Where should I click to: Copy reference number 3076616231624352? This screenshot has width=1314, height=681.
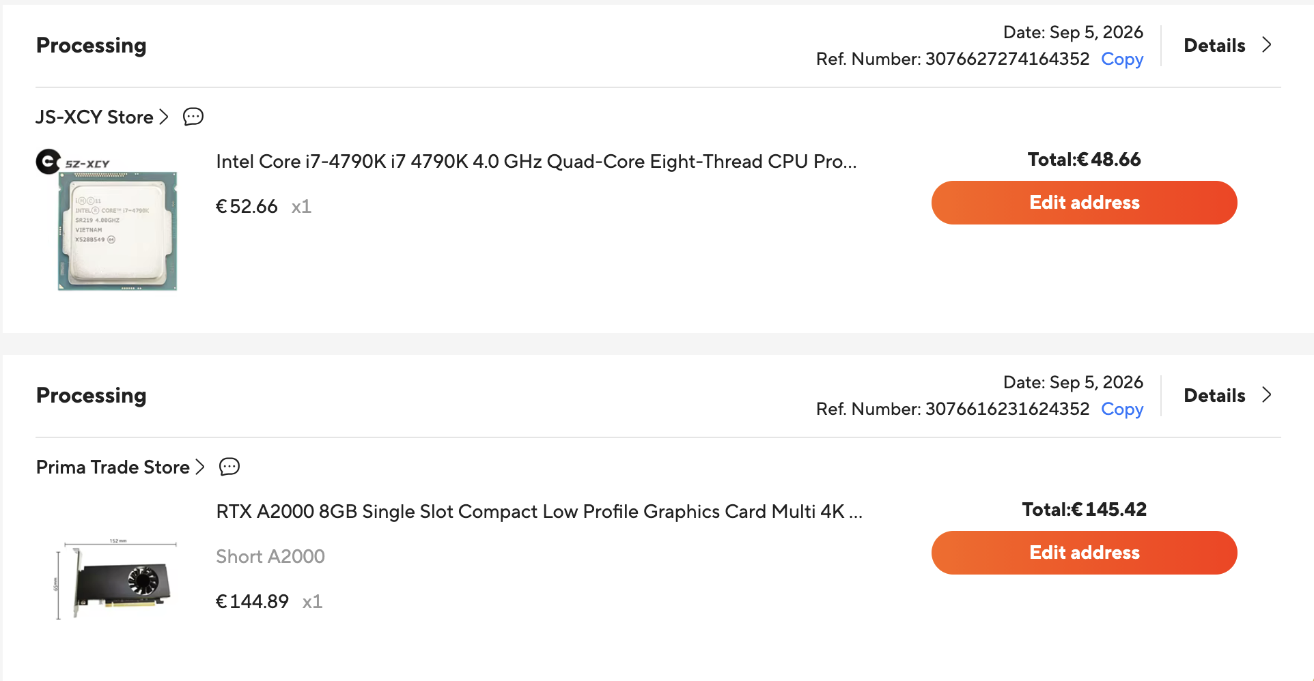coord(1122,409)
